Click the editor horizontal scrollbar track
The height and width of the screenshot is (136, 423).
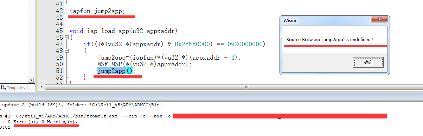tap(232, 87)
